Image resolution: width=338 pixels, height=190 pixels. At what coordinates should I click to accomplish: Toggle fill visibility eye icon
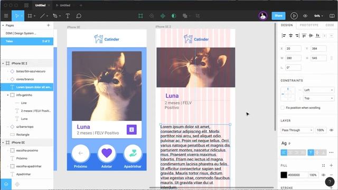click(323, 175)
